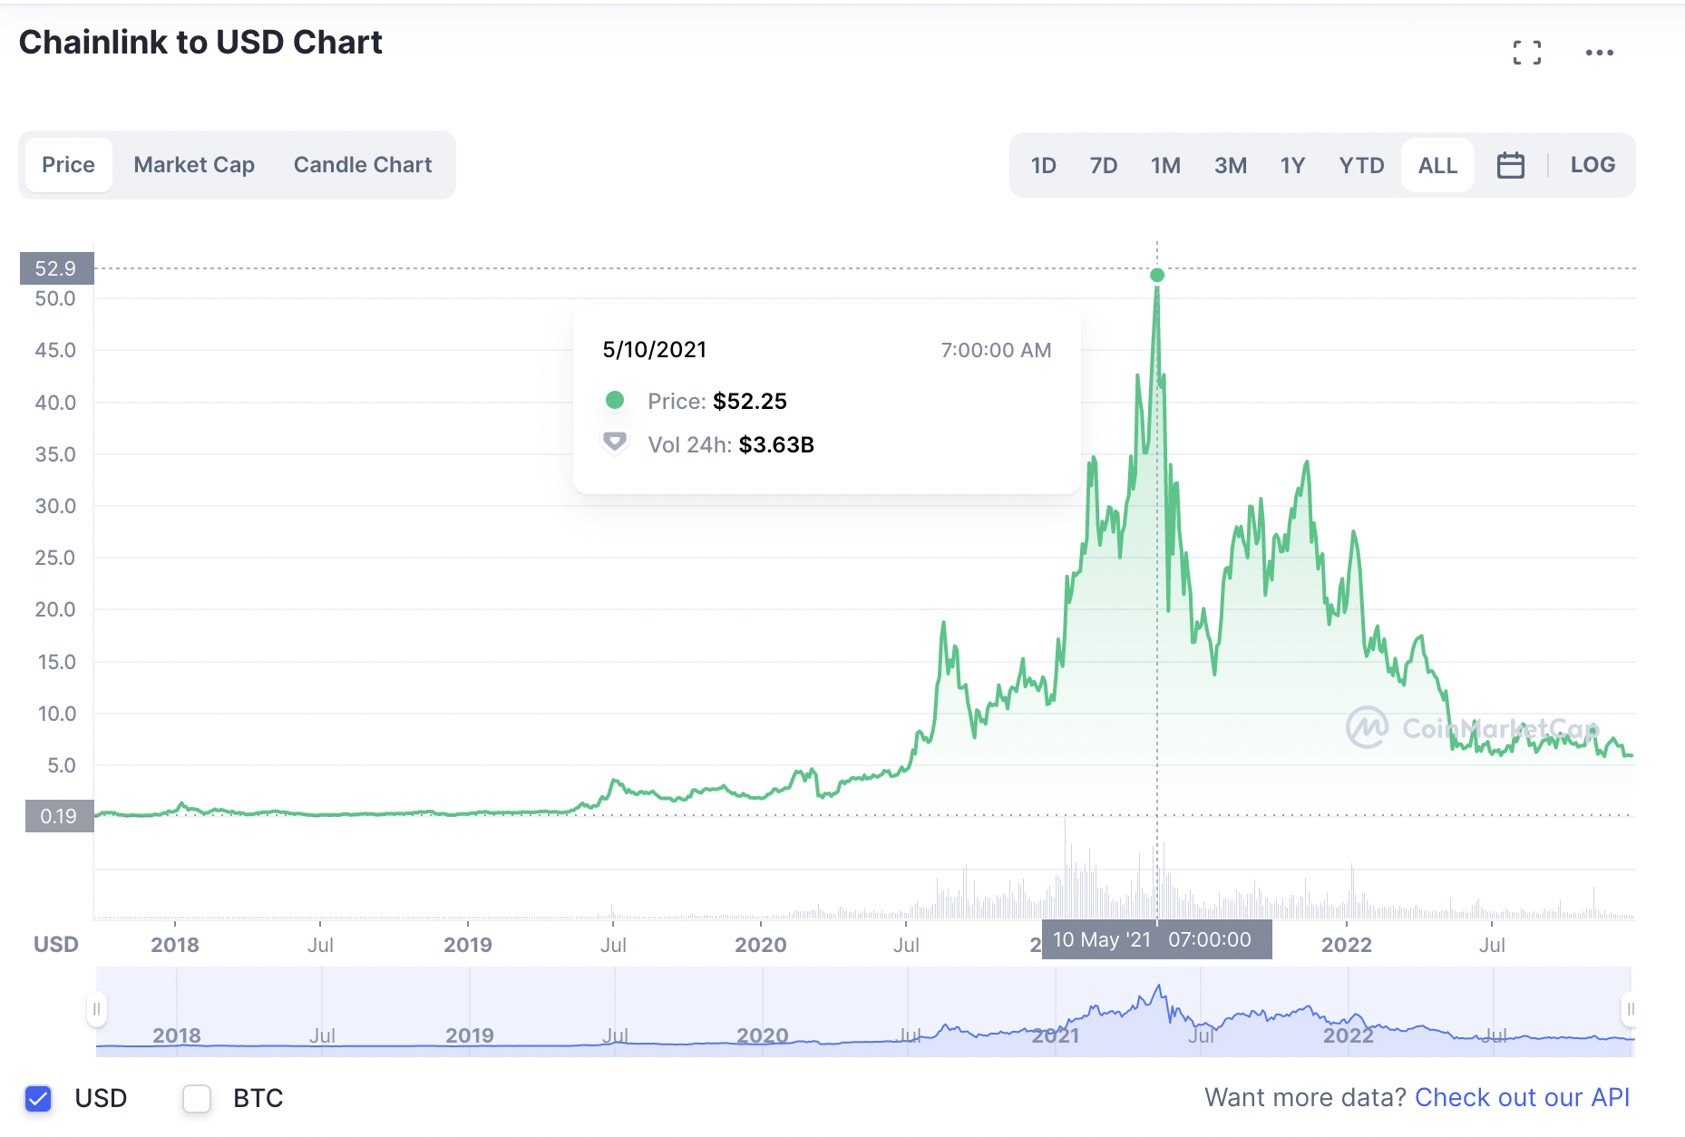Select the 1Y time range
This screenshot has height=1137, width=1685.
[1293, 164]
